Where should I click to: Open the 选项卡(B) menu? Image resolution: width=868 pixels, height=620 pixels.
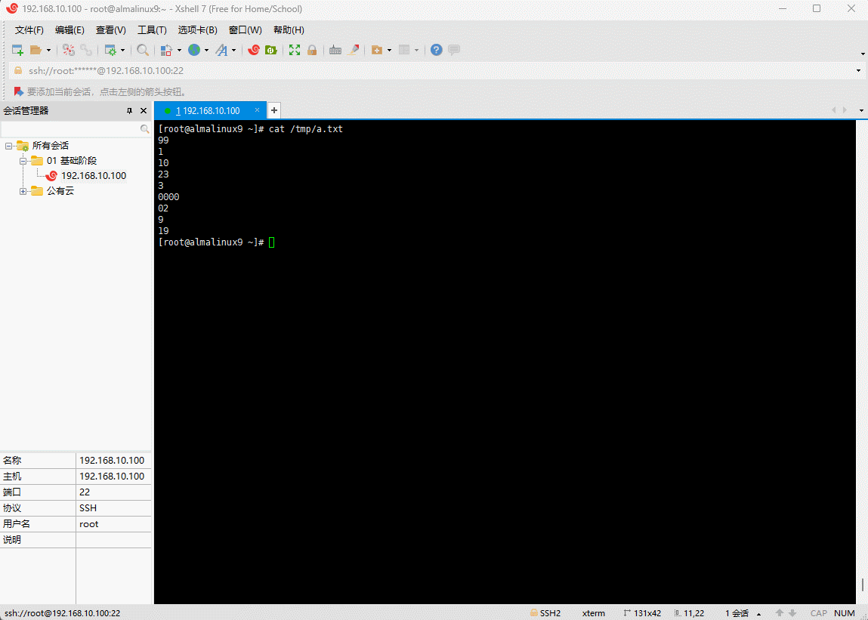click(x=197, y=30)
